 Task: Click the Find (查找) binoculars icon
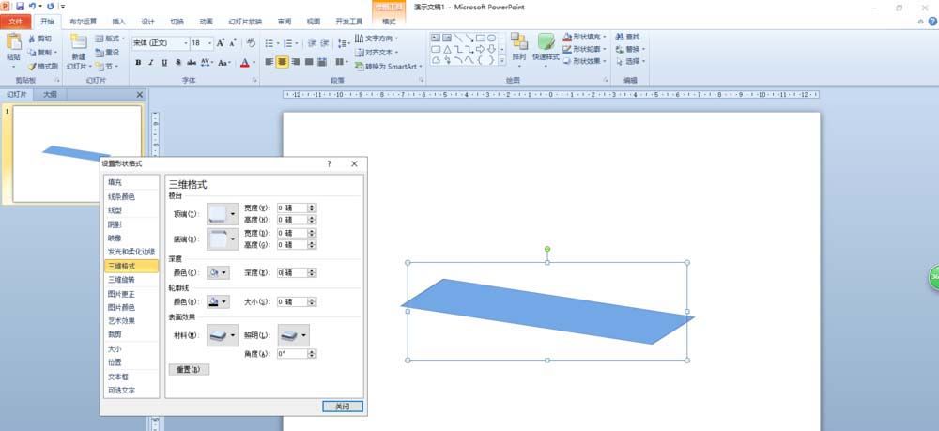pos(620,38)
